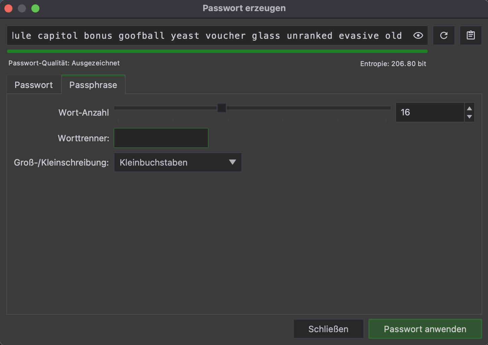Click the dropdown arrow beside Kleinbuchstaben
This screenshot has height=345, width=488.
[x=232, y=162]
